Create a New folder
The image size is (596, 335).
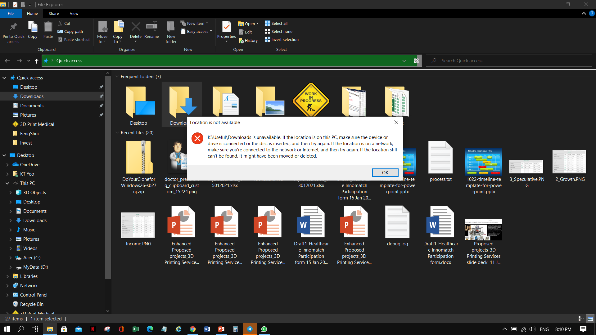(171, 32)
